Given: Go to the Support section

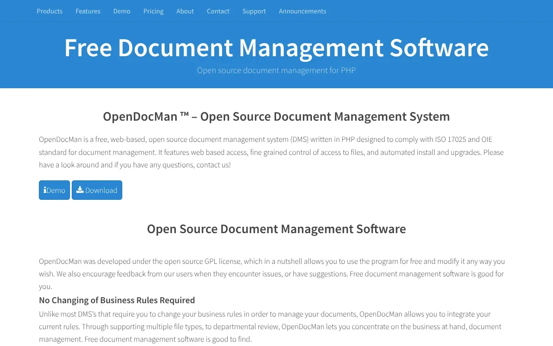Looking at the screenshot, I should [x=254, y=11].
